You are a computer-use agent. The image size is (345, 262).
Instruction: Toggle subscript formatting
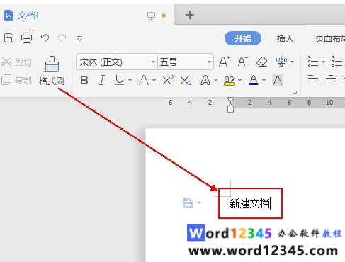click(x=186, y=81)
